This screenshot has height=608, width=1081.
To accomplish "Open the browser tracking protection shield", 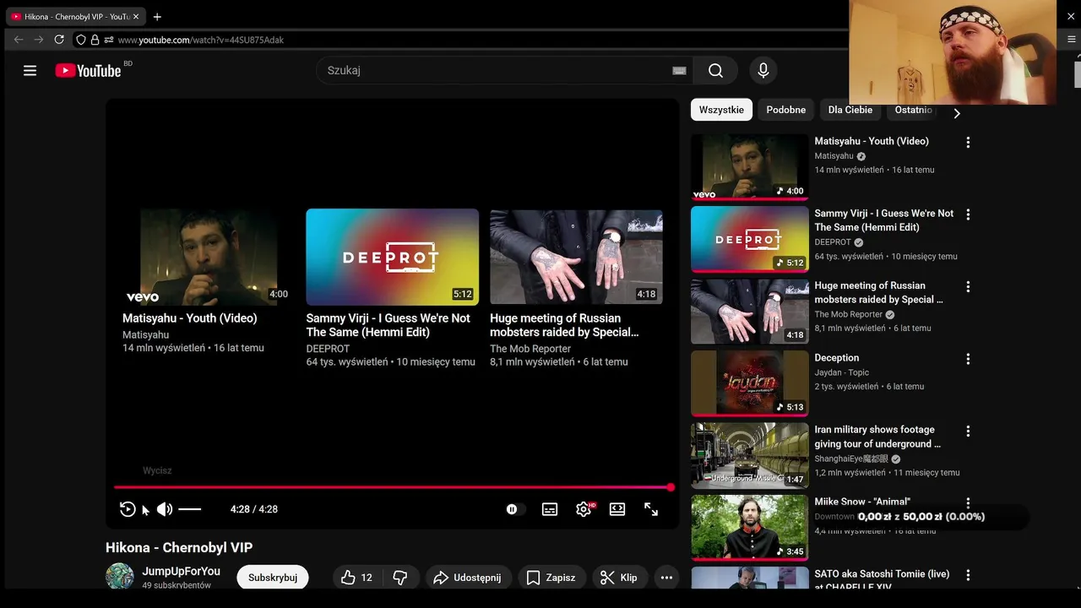I will (x=81, y=40).
